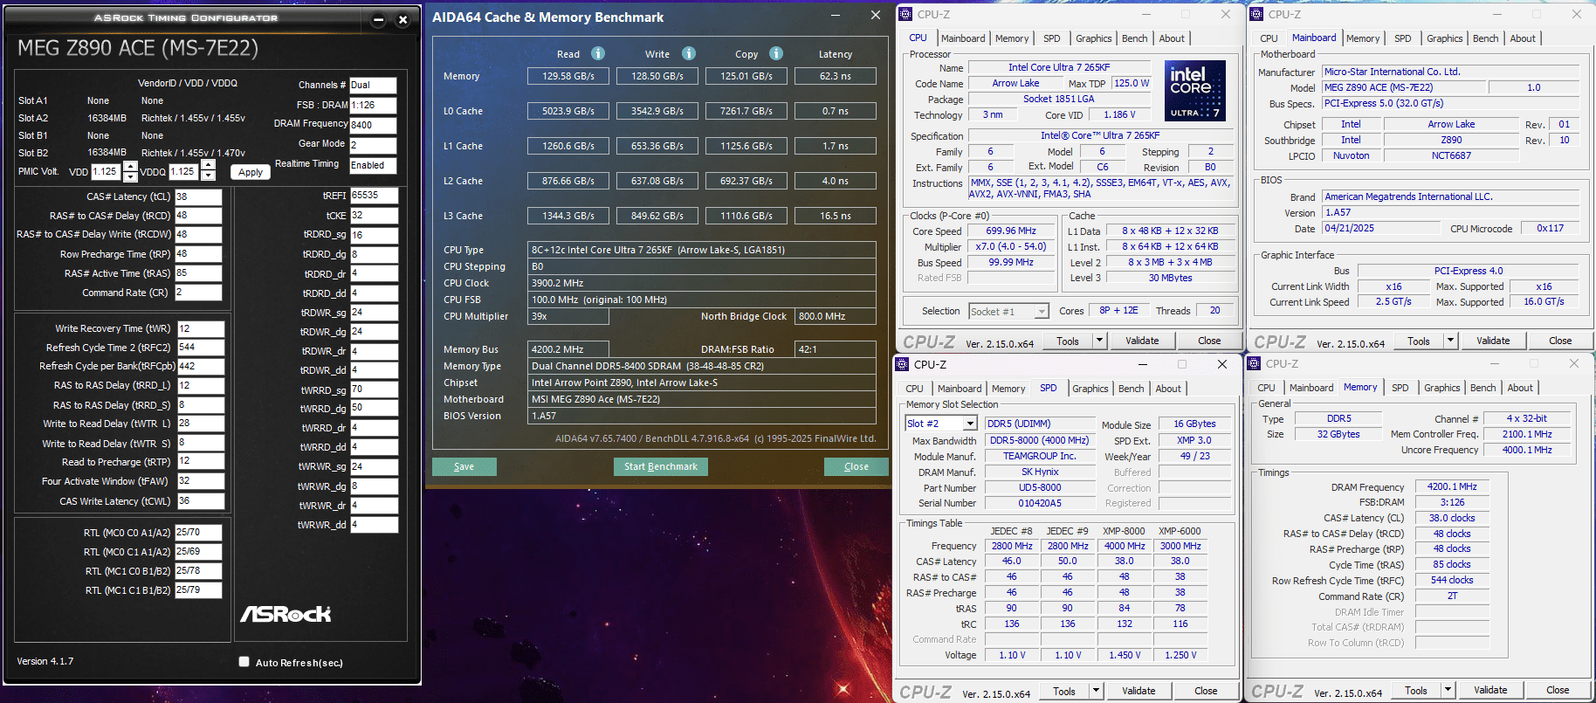This screenshot has width=1596, height=703.
Task: Click the info icon beside Write in AIDA64
Action: pos(689,53)
